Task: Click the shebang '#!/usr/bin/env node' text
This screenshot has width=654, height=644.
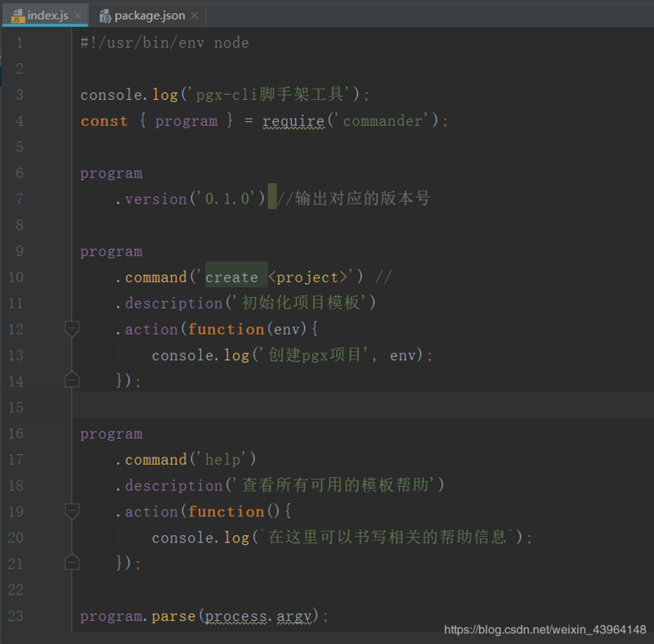Action: (165, 43)
